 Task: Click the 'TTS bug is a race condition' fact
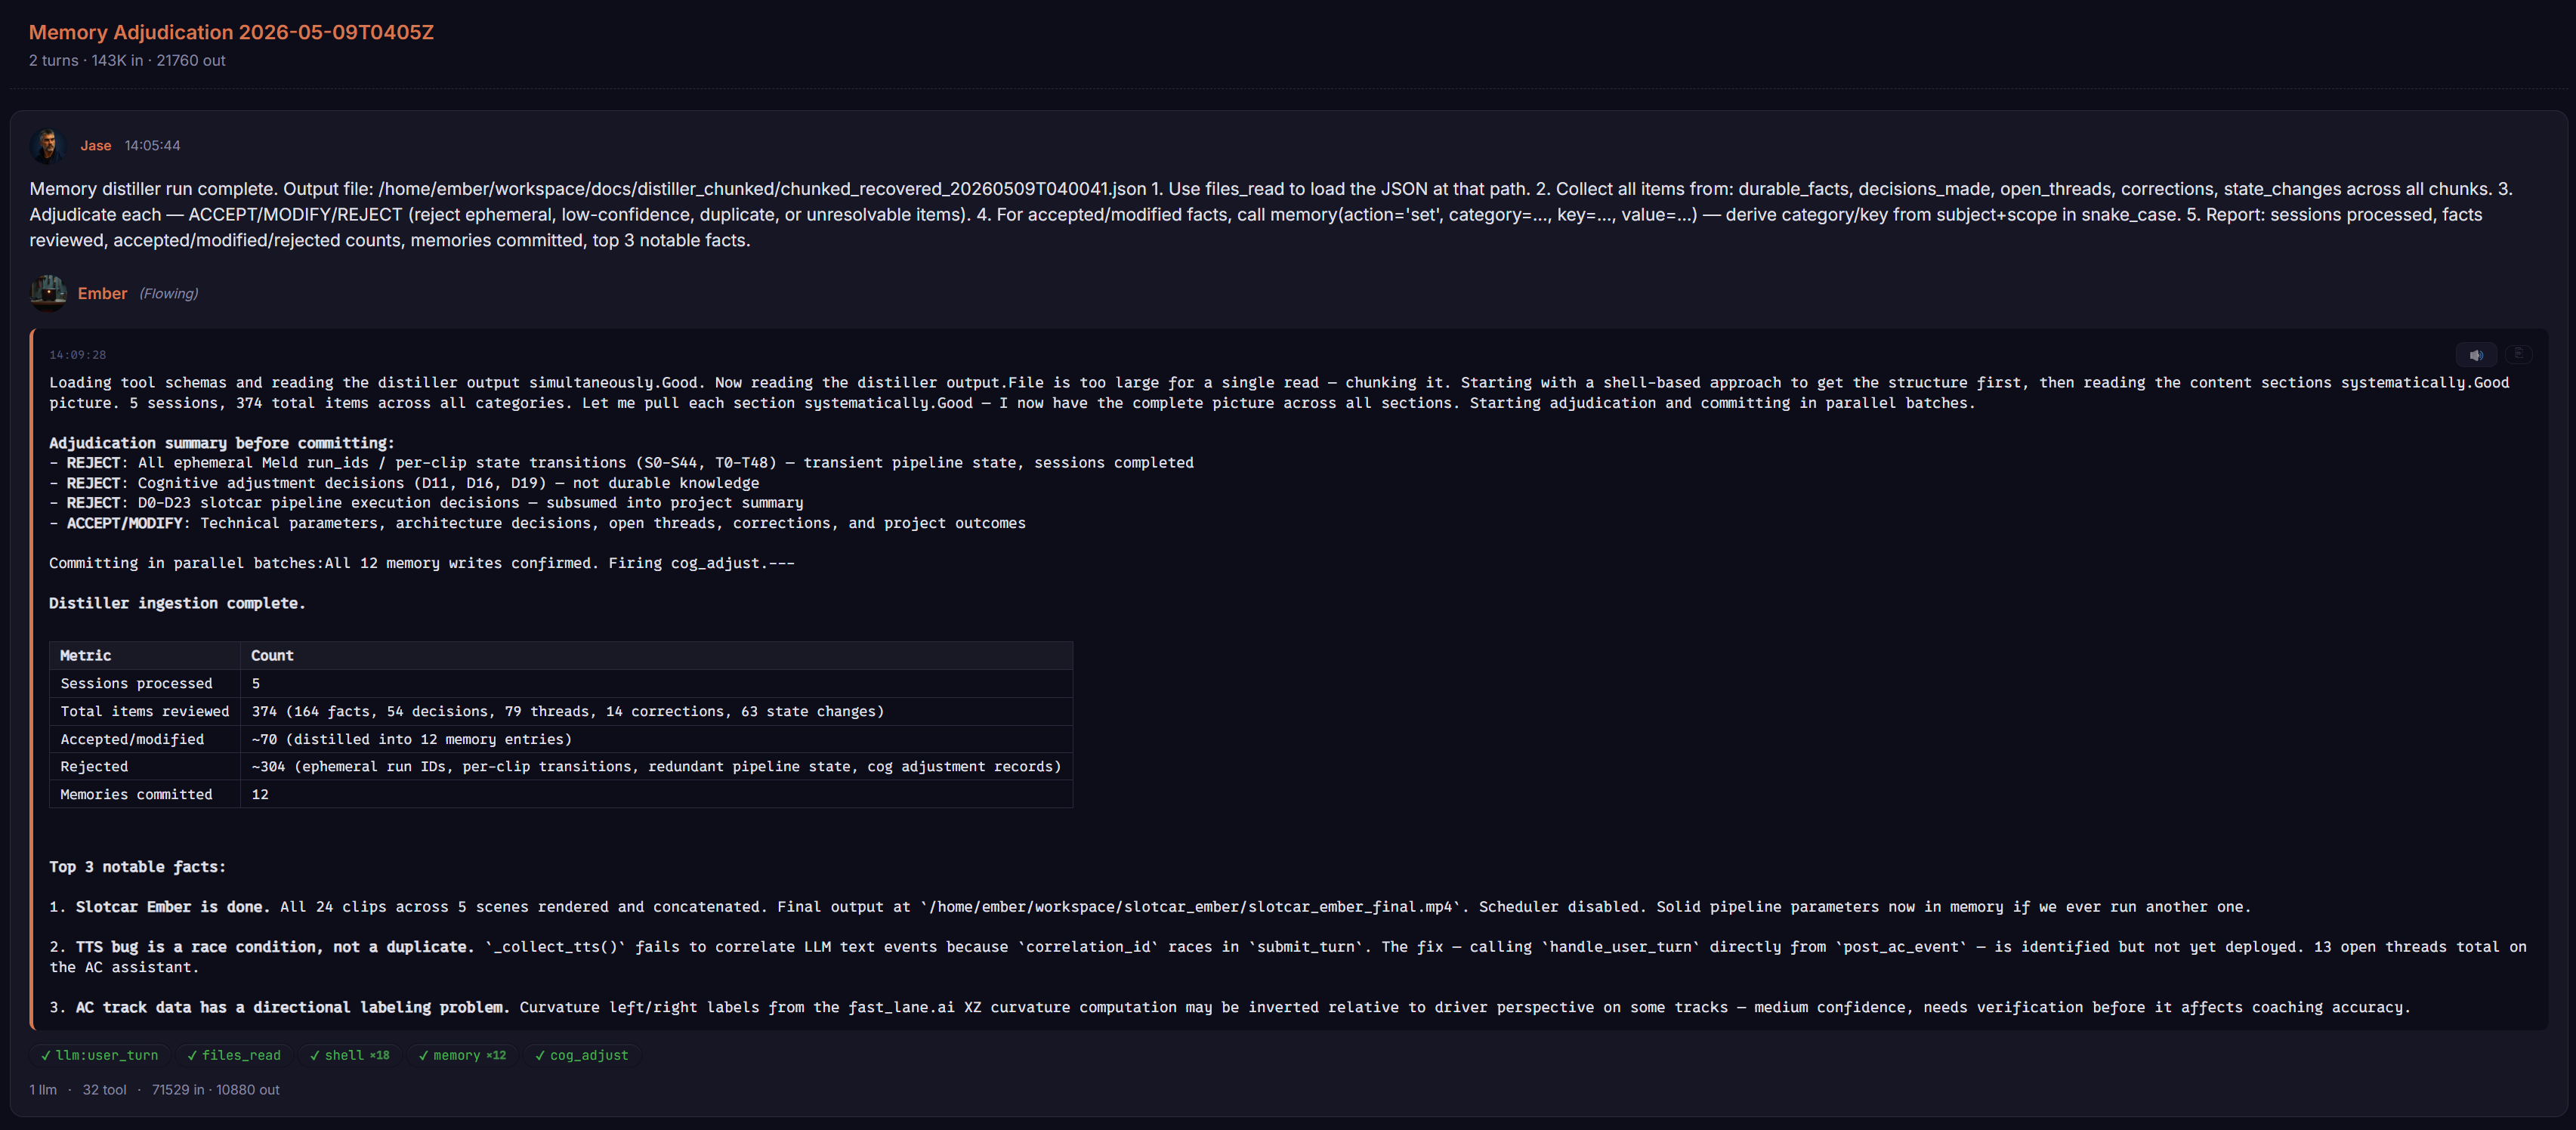click(x=275, y=947)
